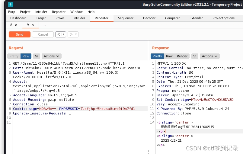Click the Connection: close request header
The image size is (243, 154).
tap(30, 104)
